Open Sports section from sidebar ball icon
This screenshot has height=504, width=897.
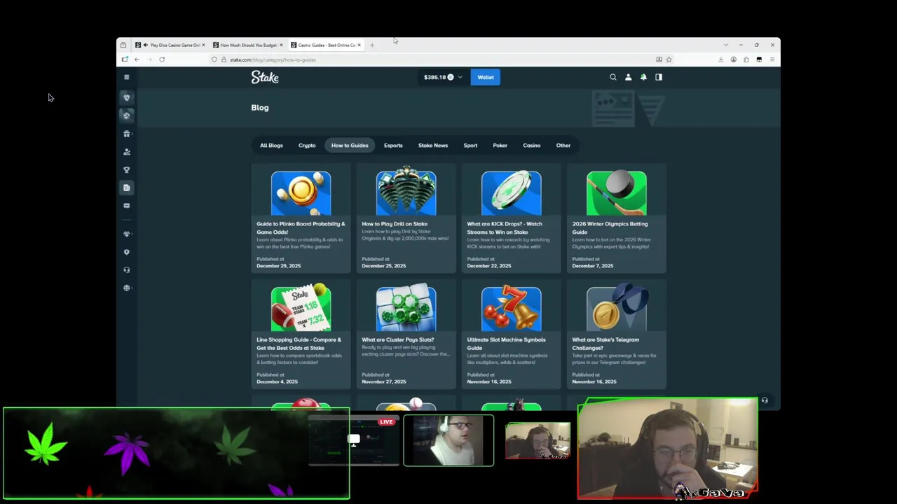coord(127,115)
